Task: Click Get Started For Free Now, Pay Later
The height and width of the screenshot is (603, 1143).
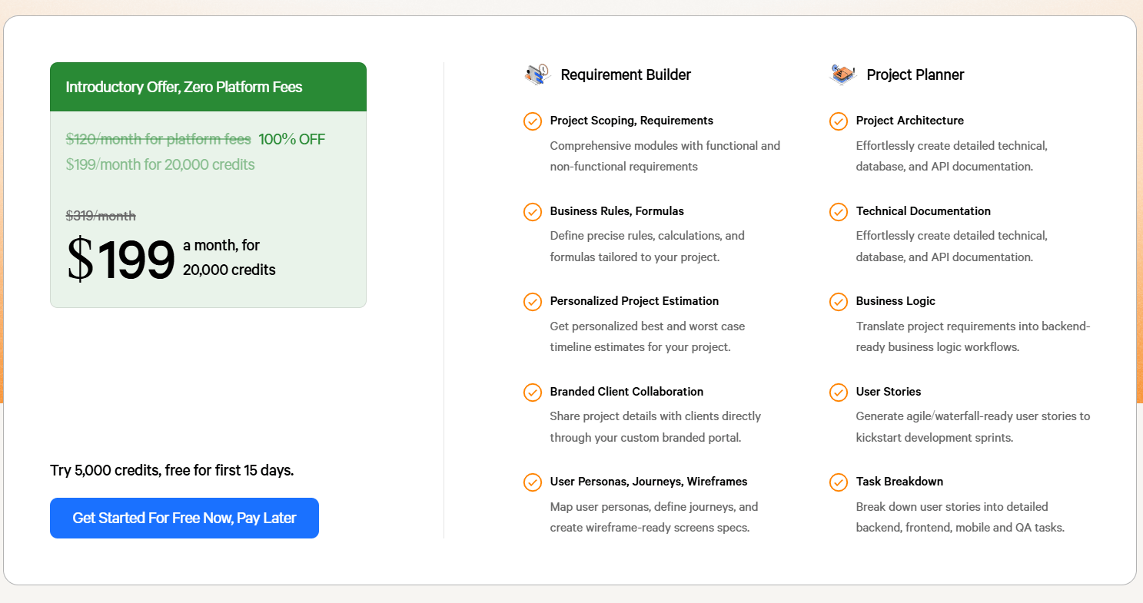Action: tap(184, 518)
